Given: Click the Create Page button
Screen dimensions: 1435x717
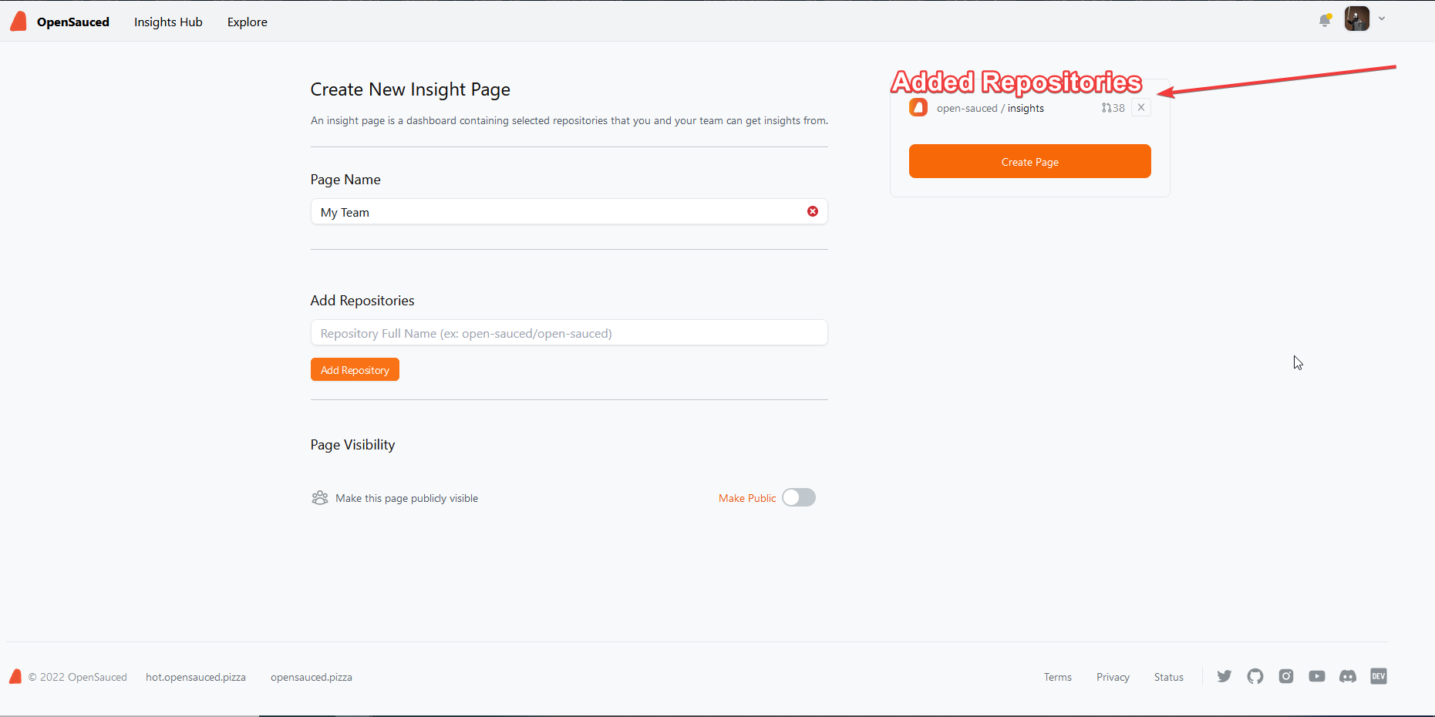Looking at the screenshot, I should pyautogui.click(x=1029, y=161).
